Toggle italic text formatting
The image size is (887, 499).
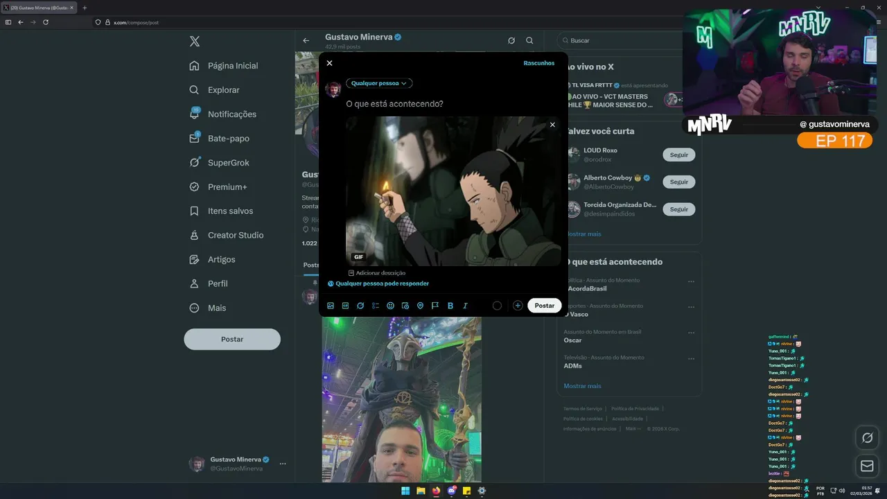[x=465, y=306]
